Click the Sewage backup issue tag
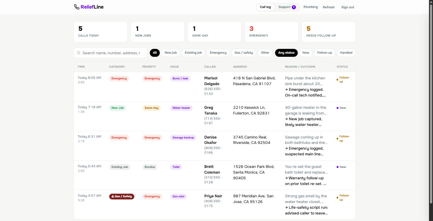Screen dimensions: 433x221 click(x=183, y=138)
